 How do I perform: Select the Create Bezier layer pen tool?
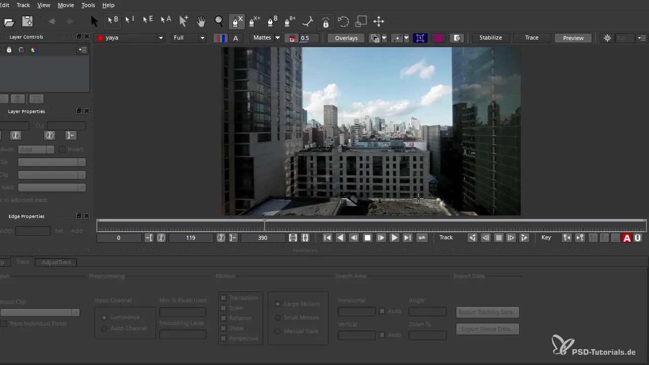[272, 21]
